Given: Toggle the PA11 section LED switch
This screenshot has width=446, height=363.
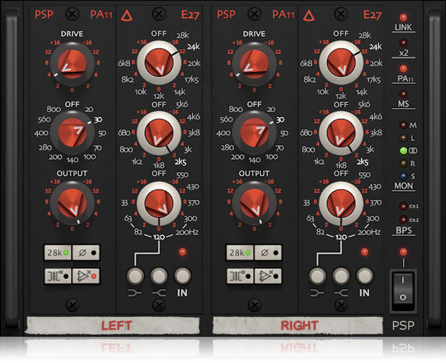Looking at the screenshot, I should (403, 68).
